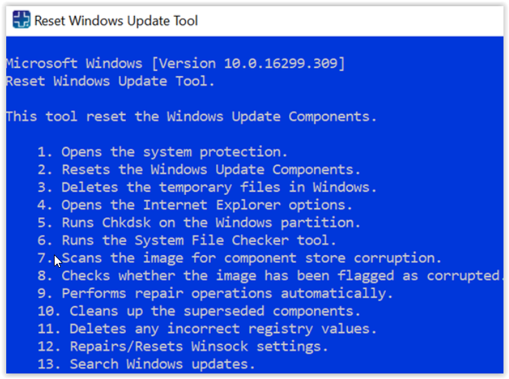Click the blank title bar area right of title

(351, 21)
